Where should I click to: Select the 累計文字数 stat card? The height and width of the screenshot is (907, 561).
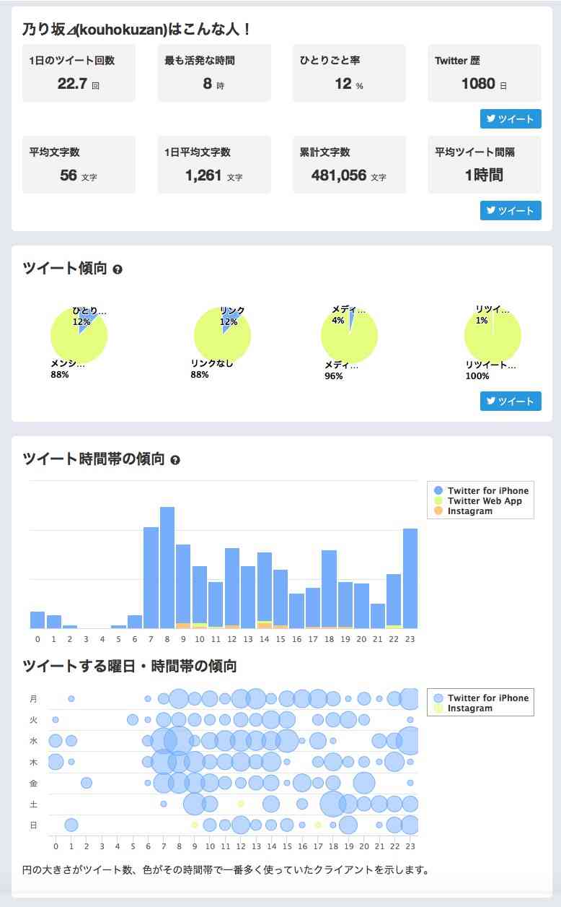349,165
